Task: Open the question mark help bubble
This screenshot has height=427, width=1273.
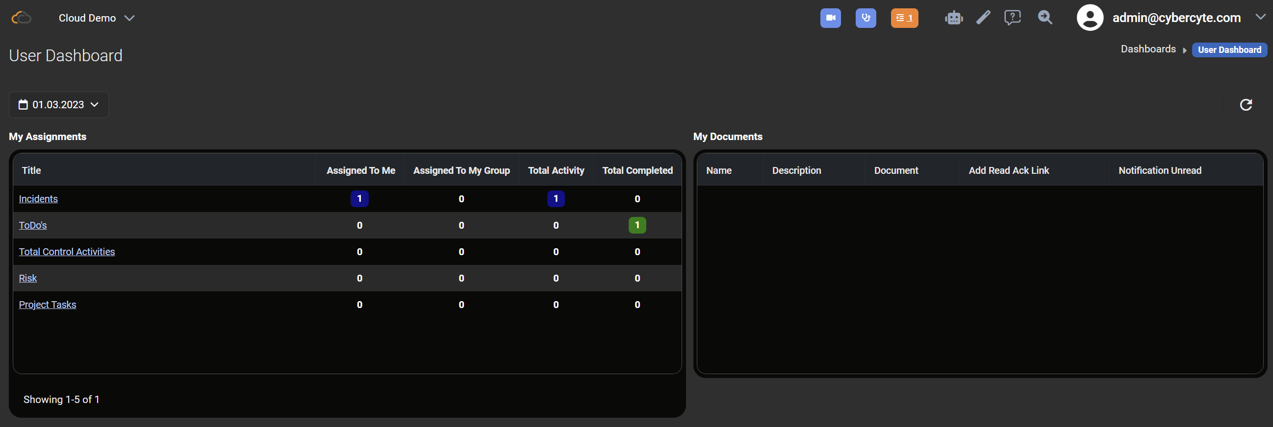Action: tap(1012, 18)
